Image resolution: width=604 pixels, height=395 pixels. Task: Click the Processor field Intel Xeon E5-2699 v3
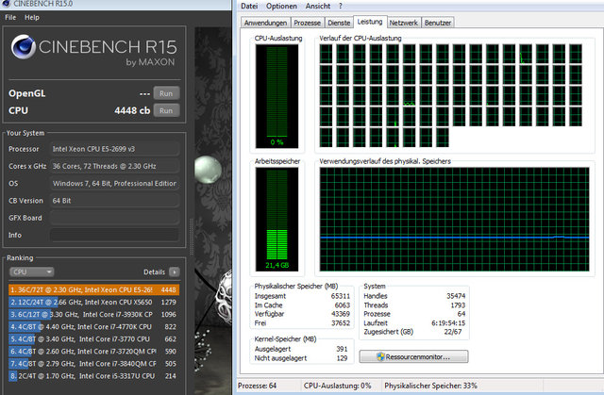pyautogui.click(x=115, y=149)
